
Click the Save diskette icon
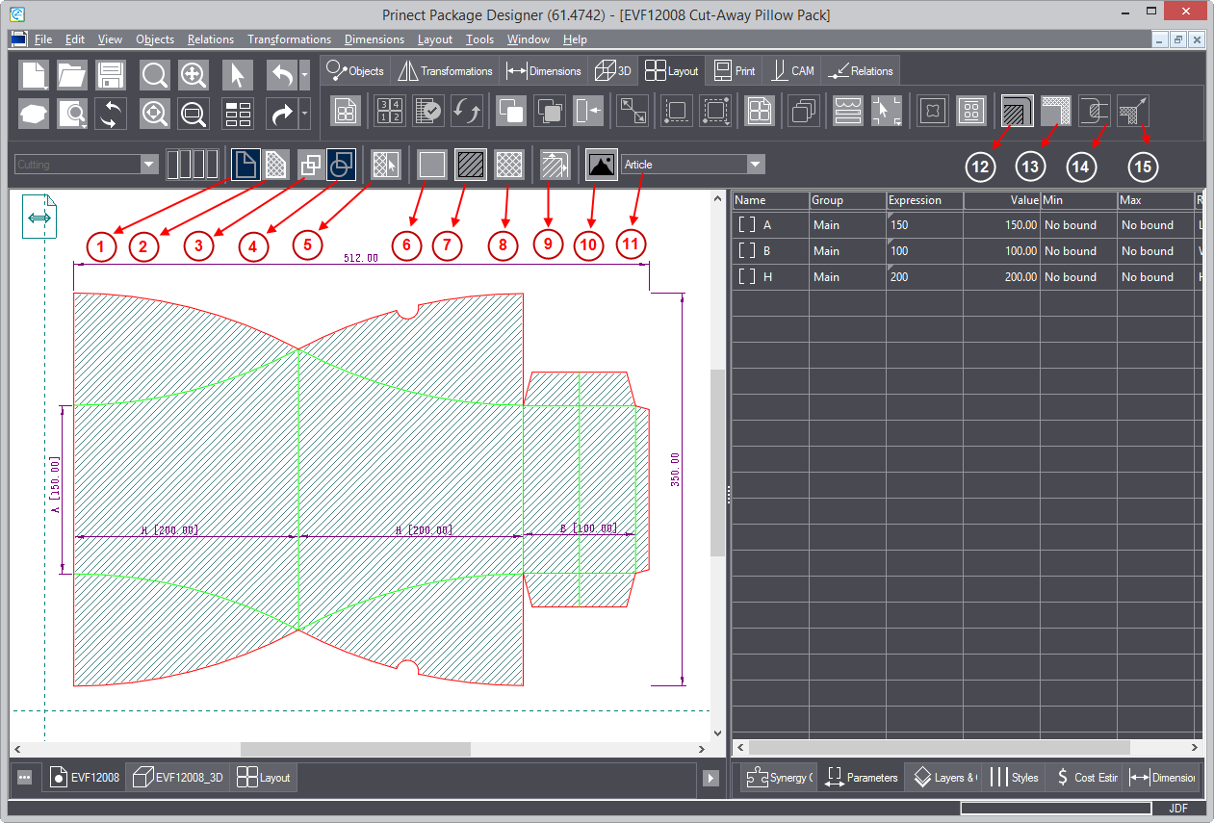click(x=110, y=75)
